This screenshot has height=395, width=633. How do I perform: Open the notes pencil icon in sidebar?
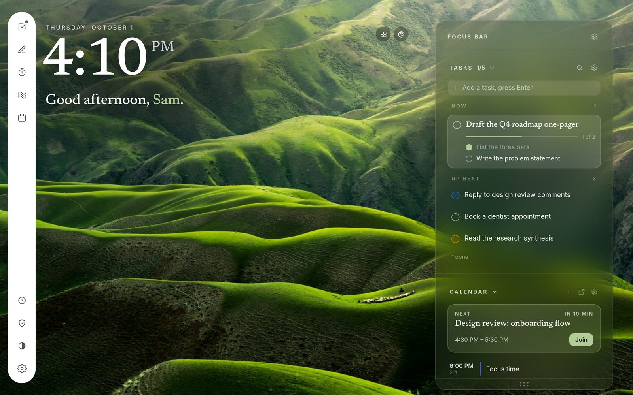(22, 50)
